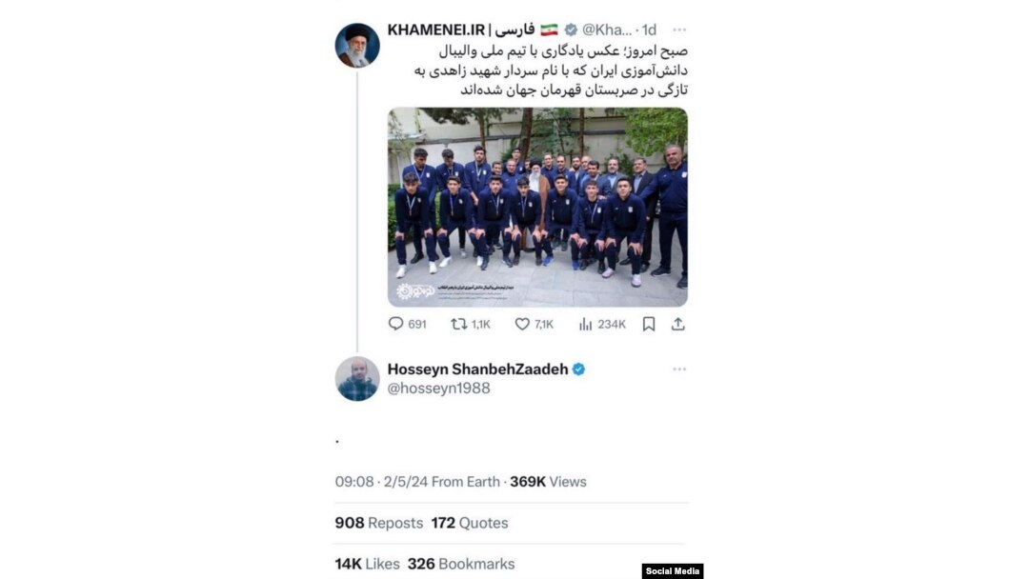View the 172 Quotes list
1029x579 pixels.
[469, 523]
